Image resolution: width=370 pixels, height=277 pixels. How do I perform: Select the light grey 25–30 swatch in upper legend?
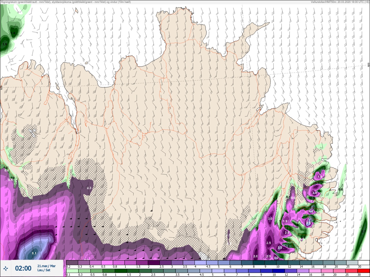[353, 263]
